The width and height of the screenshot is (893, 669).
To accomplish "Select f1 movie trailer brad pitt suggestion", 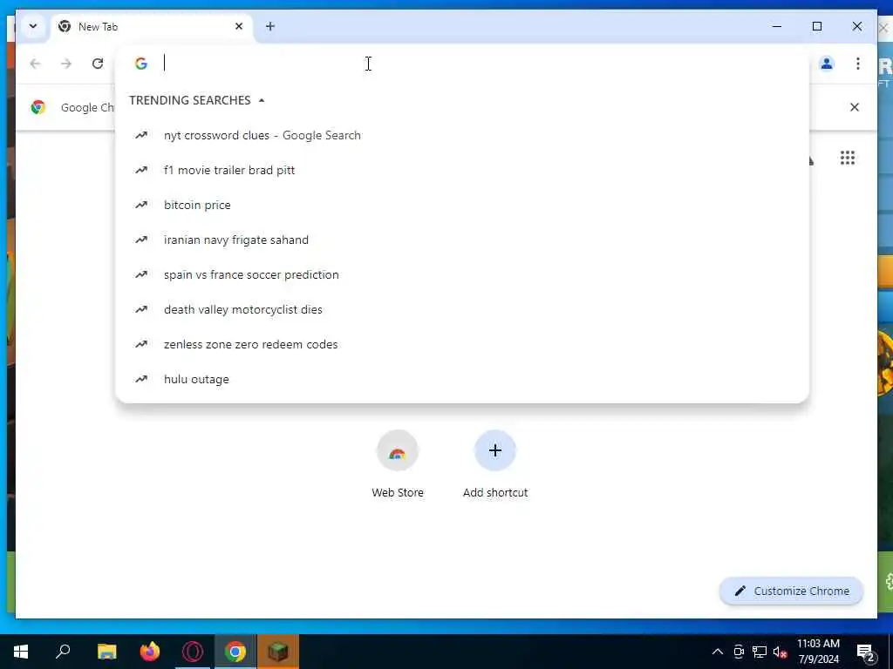I will click(462, 170).
